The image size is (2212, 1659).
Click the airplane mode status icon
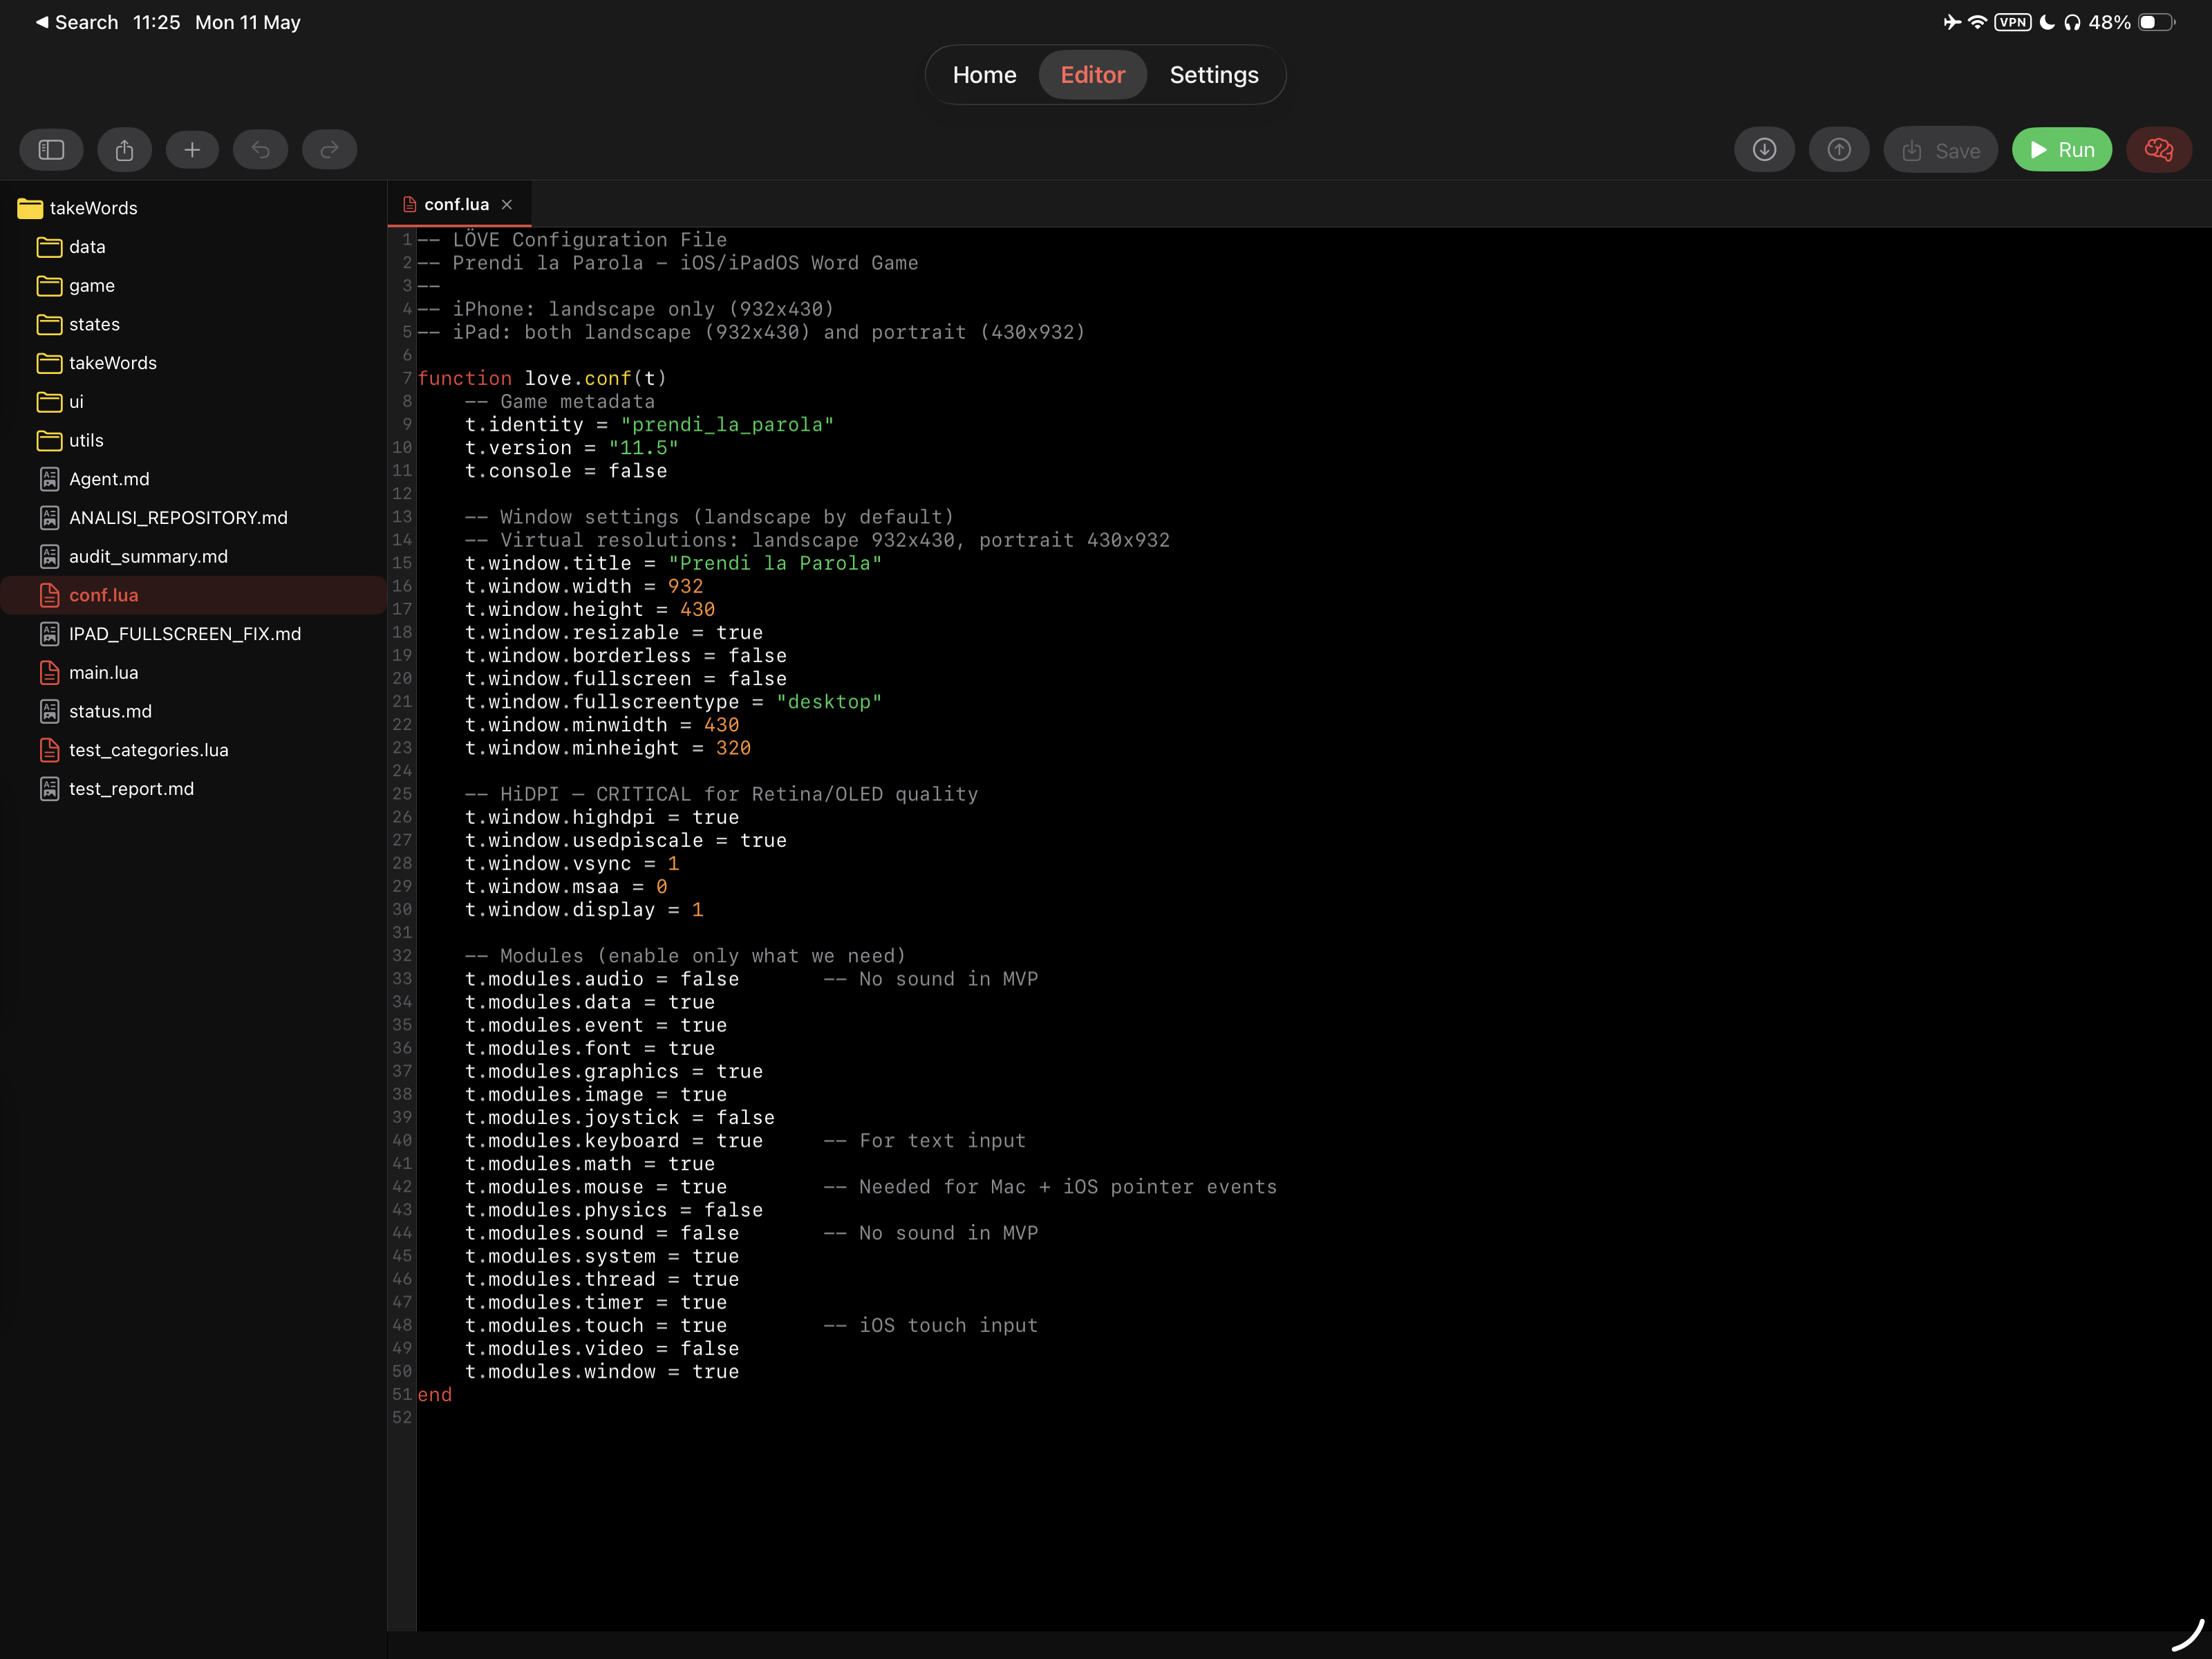(1951, 22)
